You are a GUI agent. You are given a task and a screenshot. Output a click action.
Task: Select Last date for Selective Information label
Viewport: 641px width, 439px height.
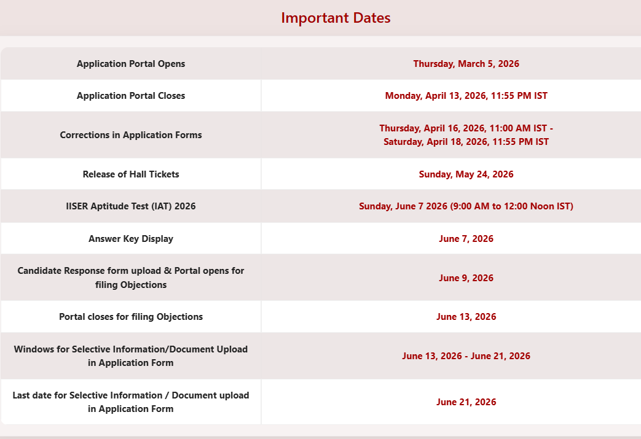coord(131,402)
